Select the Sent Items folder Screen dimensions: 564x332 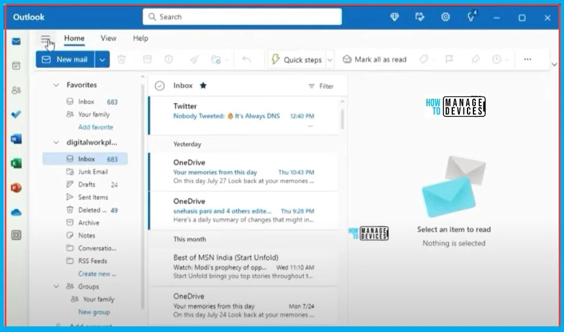pyautogui.click(x=85, y=197)
